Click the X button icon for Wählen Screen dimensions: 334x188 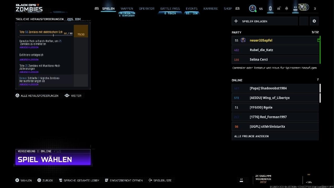coord(17,180)
